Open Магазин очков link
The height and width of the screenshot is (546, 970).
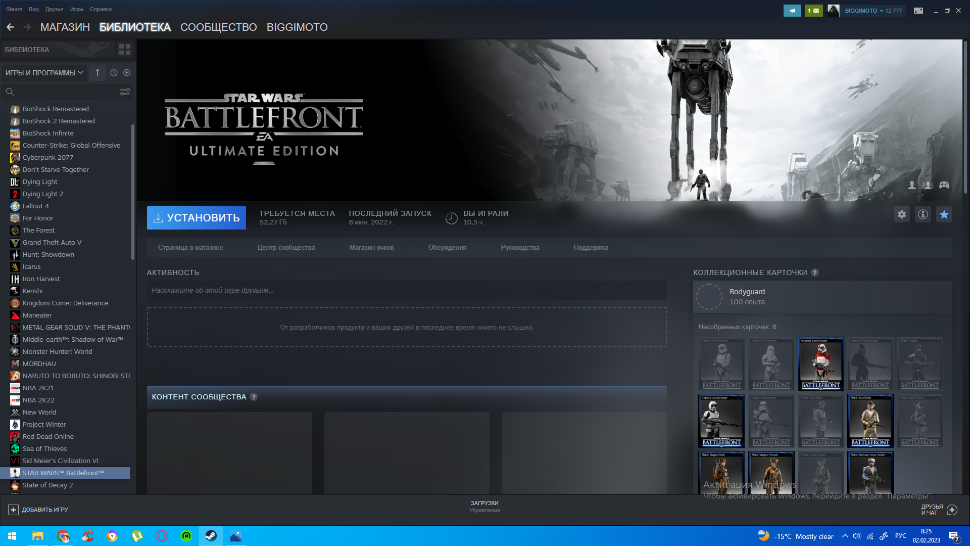(x=372, y=248)
